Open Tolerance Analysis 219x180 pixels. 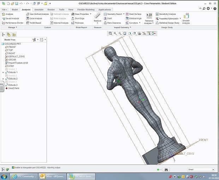coord(149,19)
